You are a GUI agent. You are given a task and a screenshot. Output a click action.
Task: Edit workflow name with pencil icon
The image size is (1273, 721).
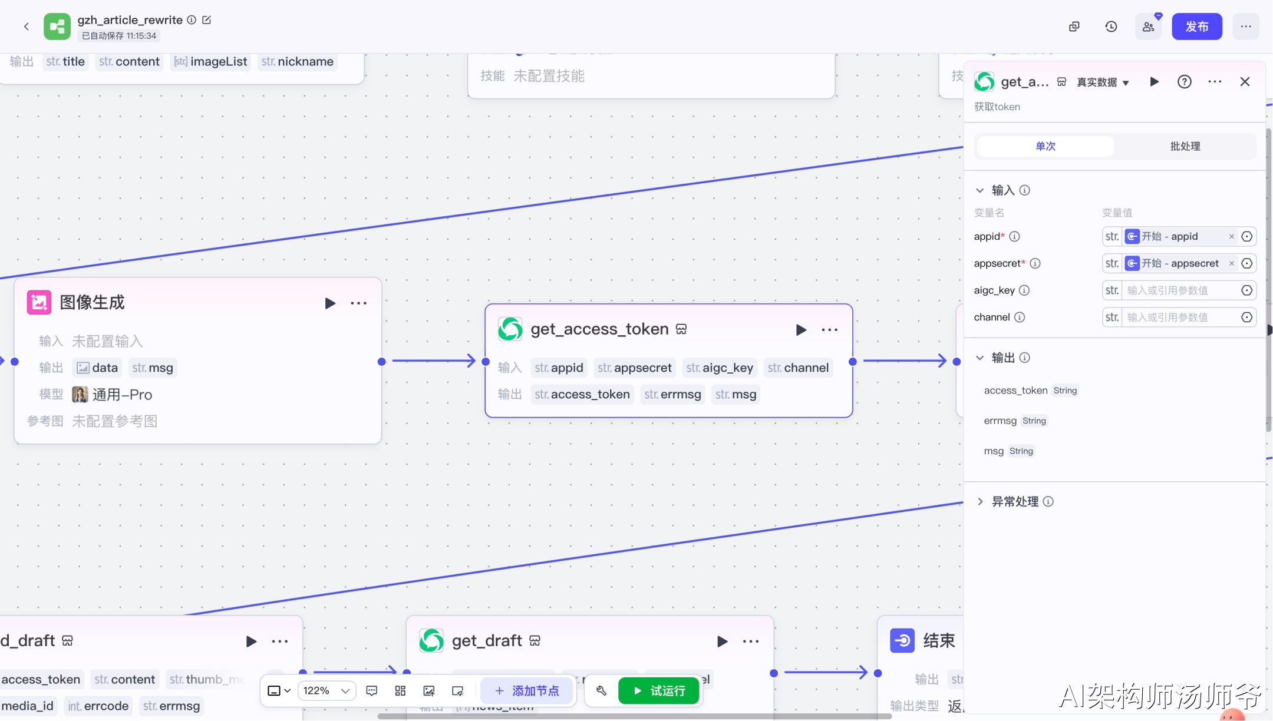tap(207, 20)
